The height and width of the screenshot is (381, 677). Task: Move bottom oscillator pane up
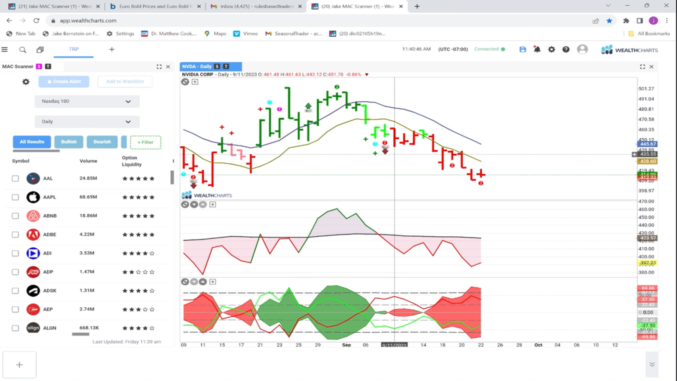click(x=203, y=282)
